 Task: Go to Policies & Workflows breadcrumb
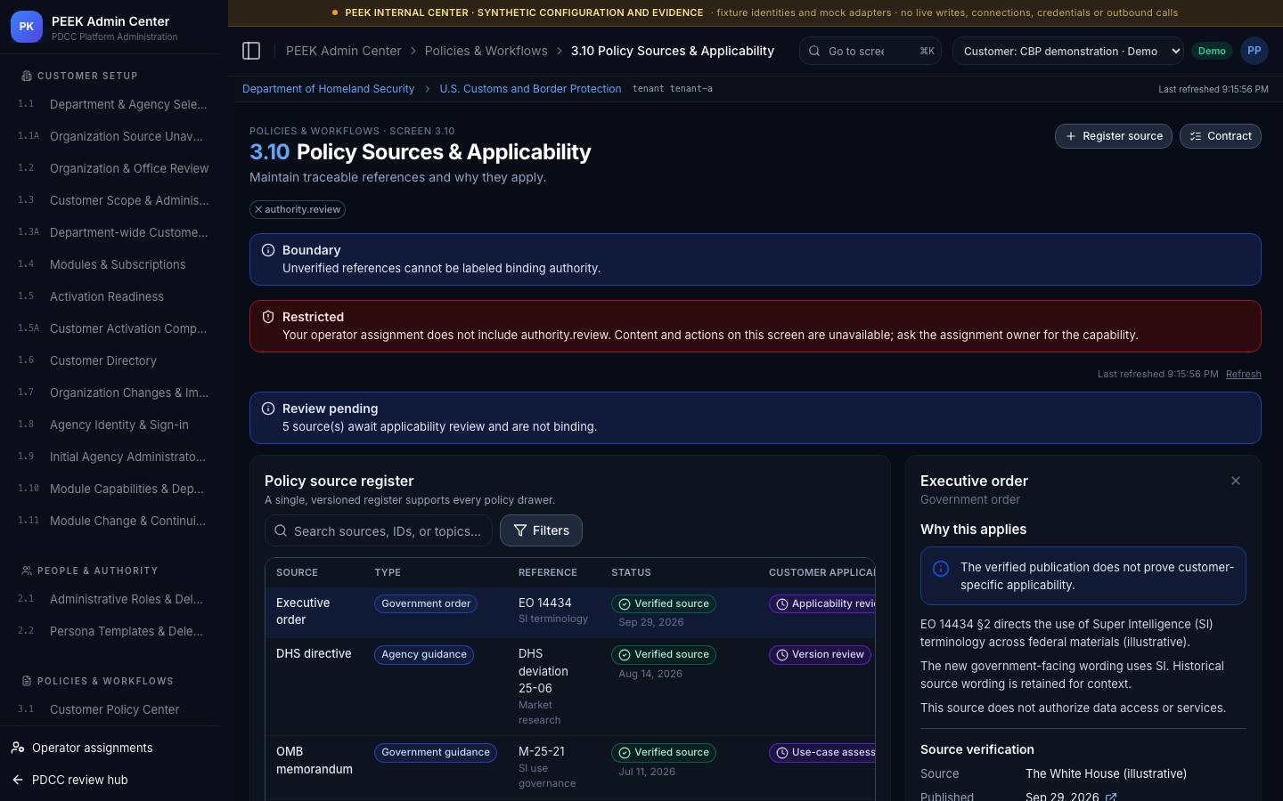pyautogui.click(x=486, y=51)
